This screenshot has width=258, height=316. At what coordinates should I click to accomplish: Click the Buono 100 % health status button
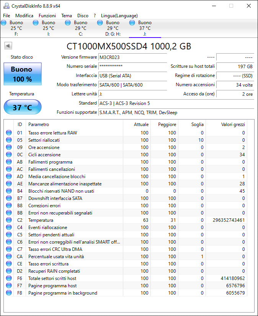(23, 74)
